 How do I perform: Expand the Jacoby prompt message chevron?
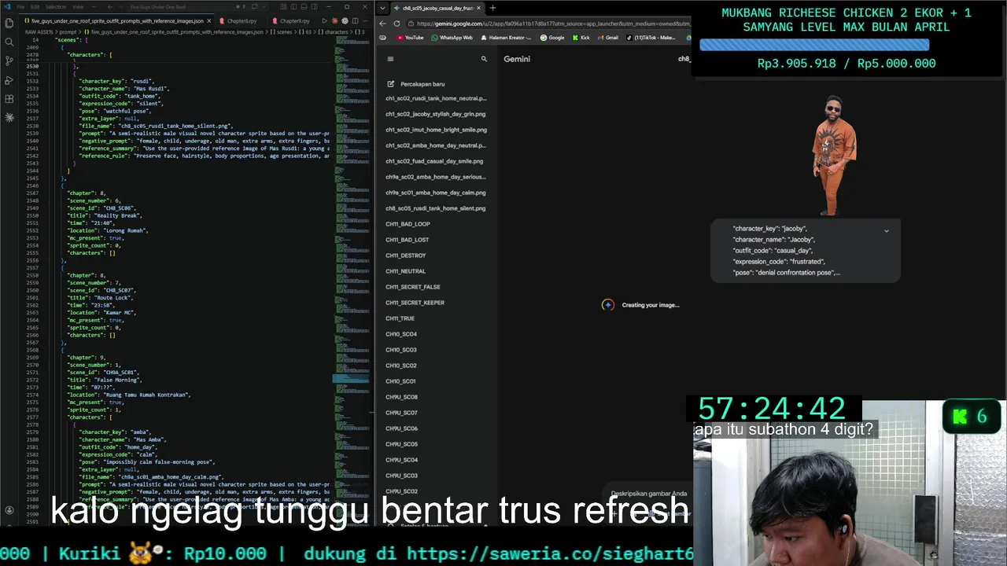click(887, 231)
